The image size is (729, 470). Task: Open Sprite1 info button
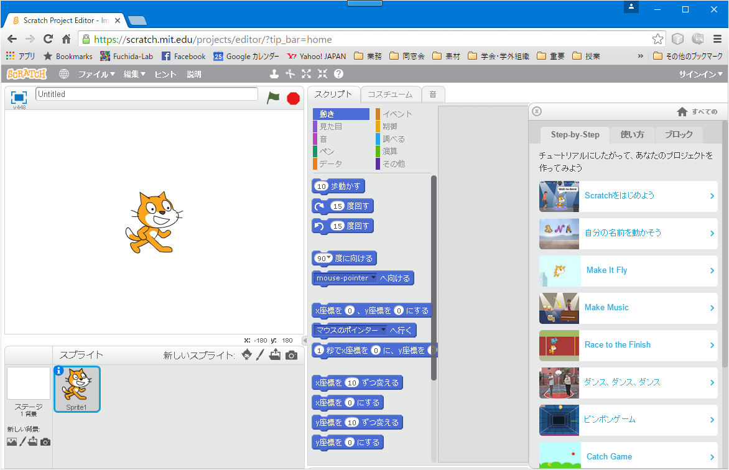60,371
